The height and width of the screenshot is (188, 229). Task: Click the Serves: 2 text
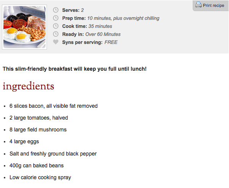(x=73, y=10)
